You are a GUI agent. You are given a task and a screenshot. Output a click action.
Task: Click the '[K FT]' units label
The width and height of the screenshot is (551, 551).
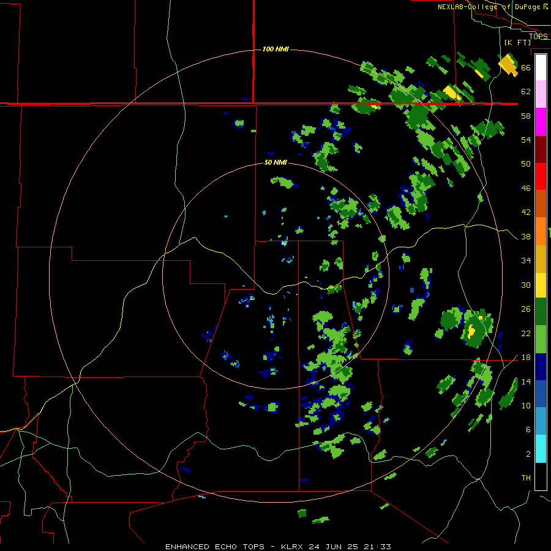(x=517, y=42)
